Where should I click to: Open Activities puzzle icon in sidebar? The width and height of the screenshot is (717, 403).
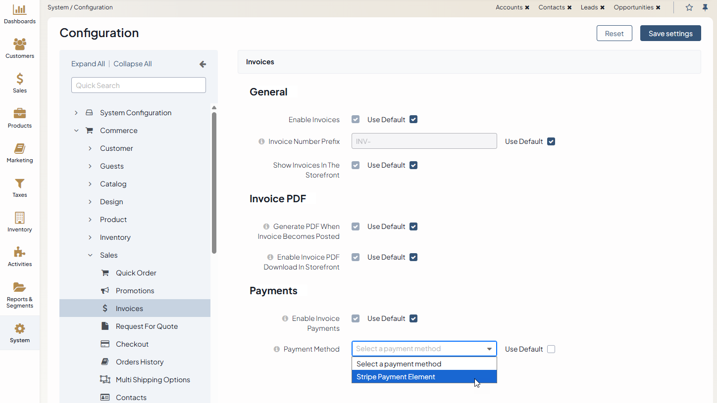(20, 253)
